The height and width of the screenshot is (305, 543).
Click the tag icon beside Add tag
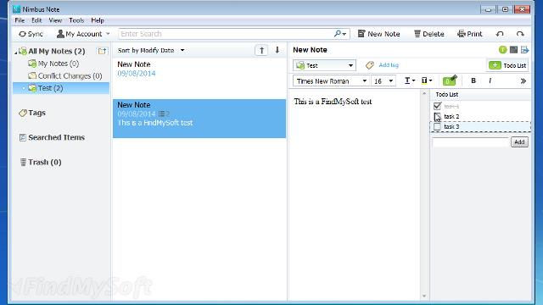coord(370,65)
